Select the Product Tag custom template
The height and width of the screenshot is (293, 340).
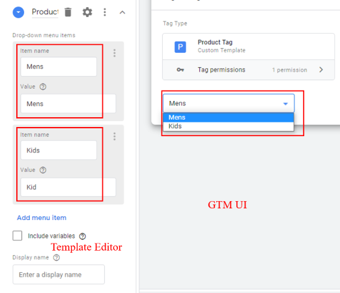(248, 46)
